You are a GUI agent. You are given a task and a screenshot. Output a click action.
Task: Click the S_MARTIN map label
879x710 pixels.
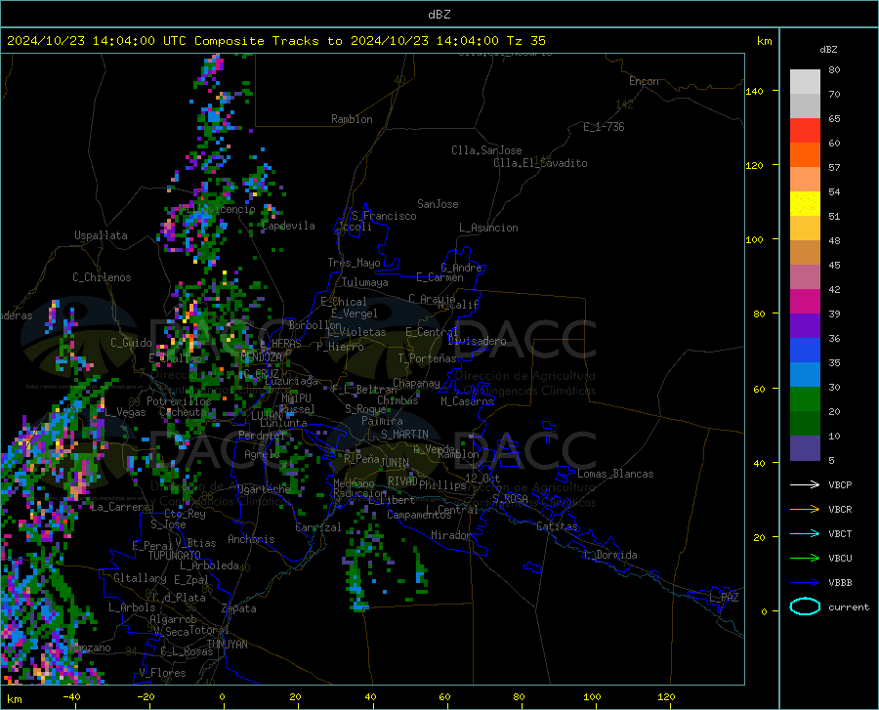[404, 435]
